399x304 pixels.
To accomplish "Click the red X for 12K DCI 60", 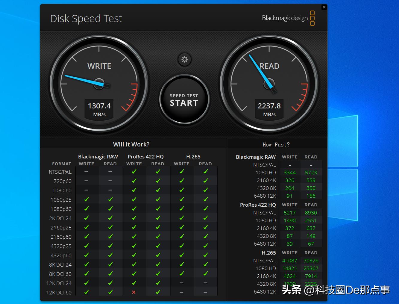I will tap(134, 292).
